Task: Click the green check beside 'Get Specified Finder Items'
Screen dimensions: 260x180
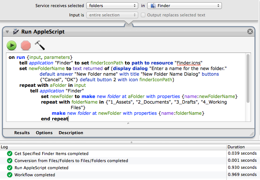Action: click(x=10, y=154)
